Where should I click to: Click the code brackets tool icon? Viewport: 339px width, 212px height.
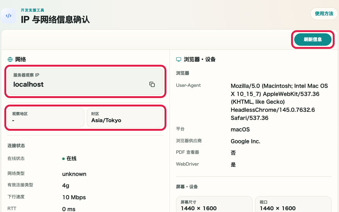pos(8,16)
